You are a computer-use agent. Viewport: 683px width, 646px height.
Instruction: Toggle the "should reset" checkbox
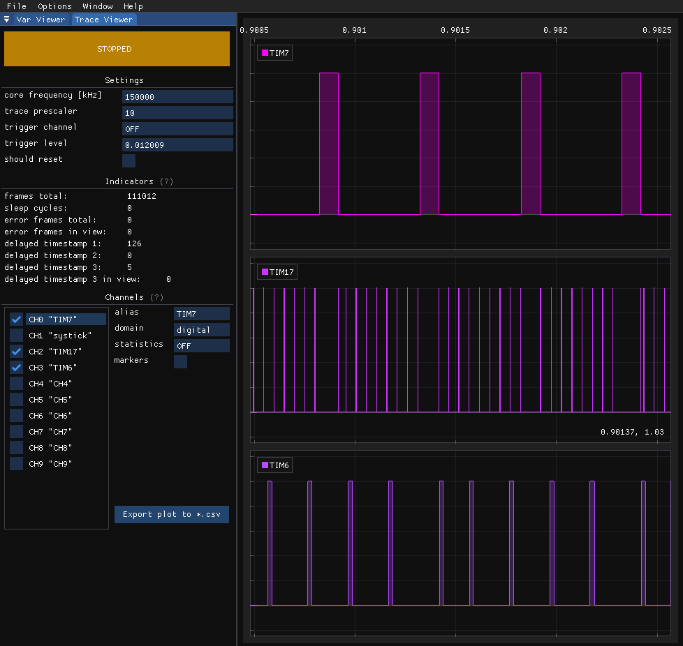(x=128, y=160)
